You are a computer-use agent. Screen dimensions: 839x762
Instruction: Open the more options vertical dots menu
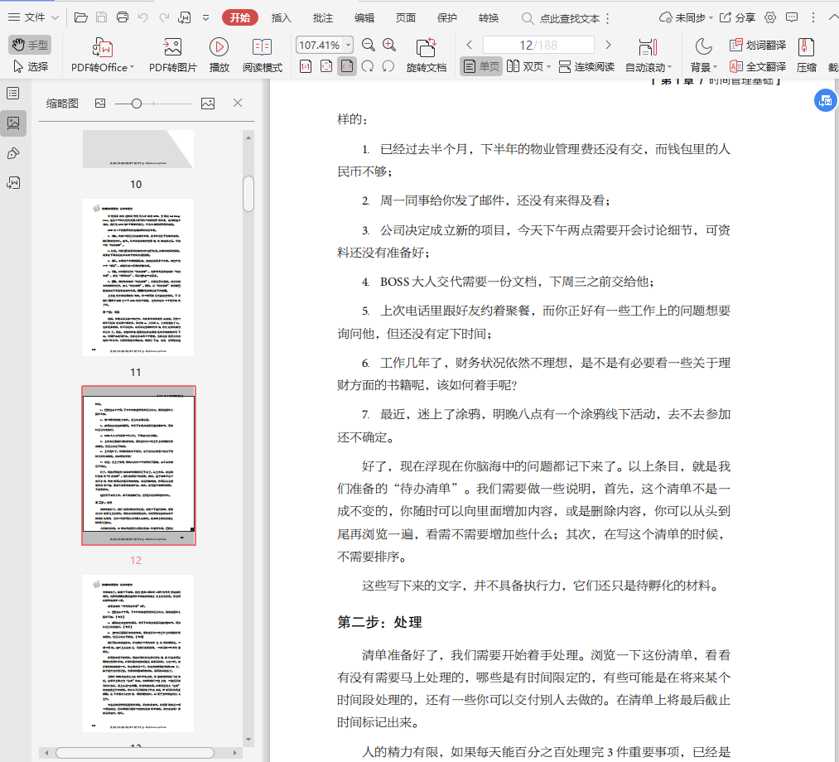(x=812, y=17)
